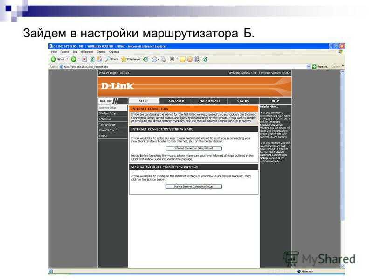Click the yellow Discuss note icon

coord(182,59)
